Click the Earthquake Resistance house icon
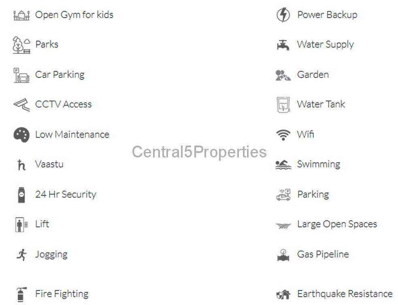The width and height of the screenshot is (398, 305). 283,294
